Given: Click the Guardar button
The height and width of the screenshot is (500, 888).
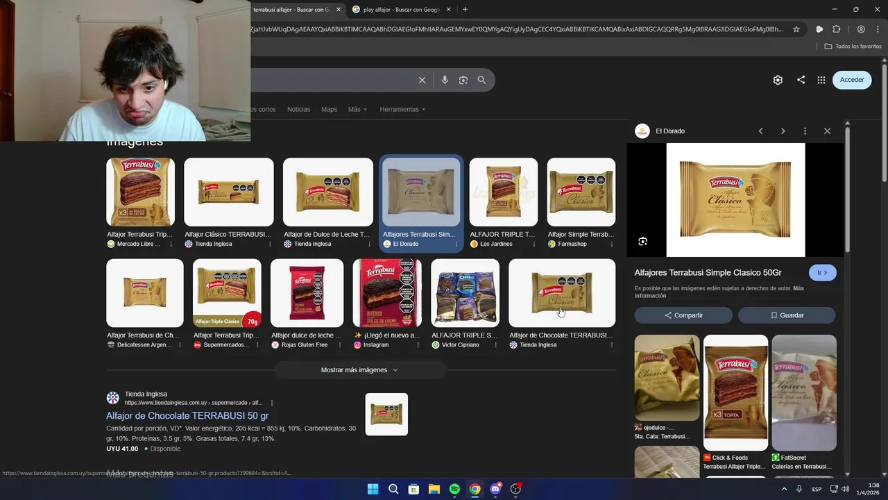Looking at the screenshot, I should click(x=787, y=315).
